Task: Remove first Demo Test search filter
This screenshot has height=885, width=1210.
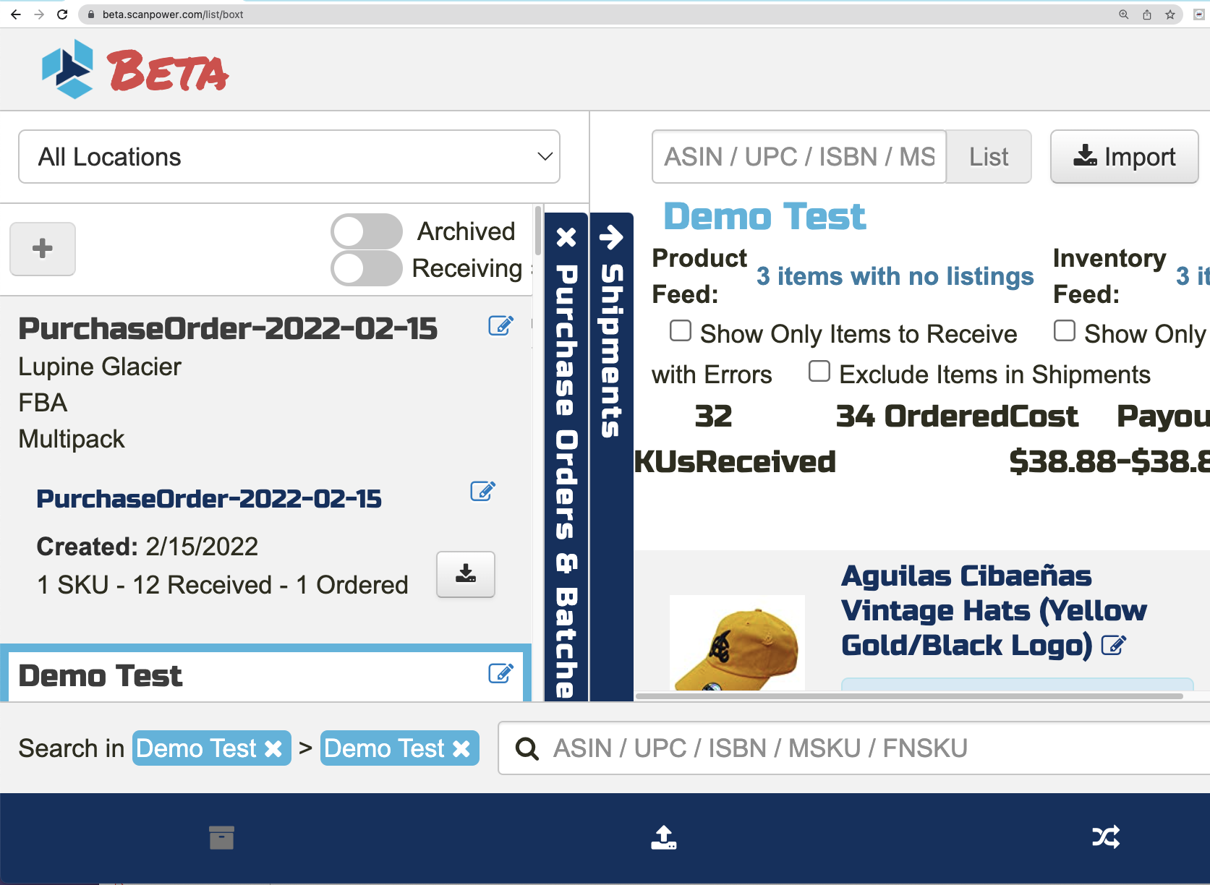Action: [273, 748]
